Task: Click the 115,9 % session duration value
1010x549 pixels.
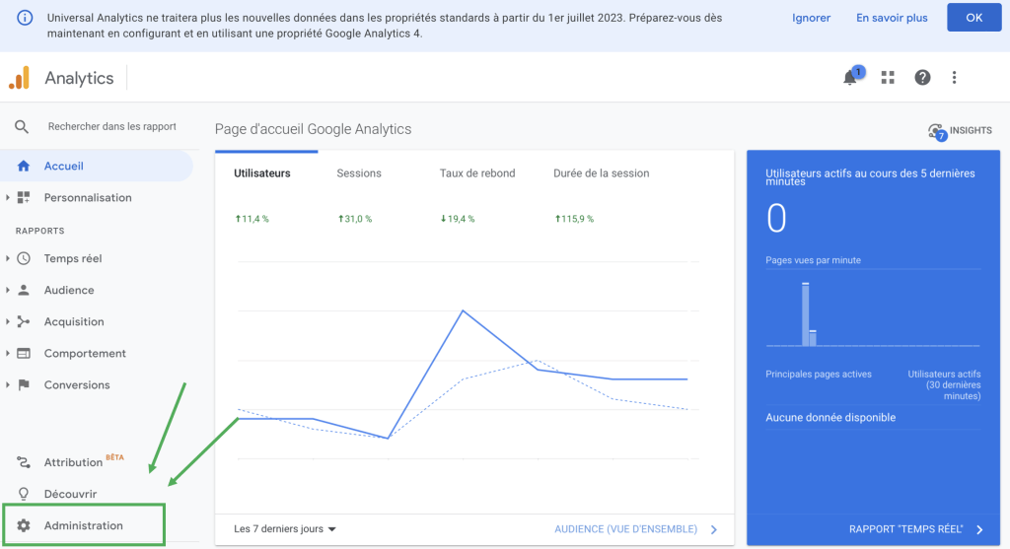Action: click(574, 219)
